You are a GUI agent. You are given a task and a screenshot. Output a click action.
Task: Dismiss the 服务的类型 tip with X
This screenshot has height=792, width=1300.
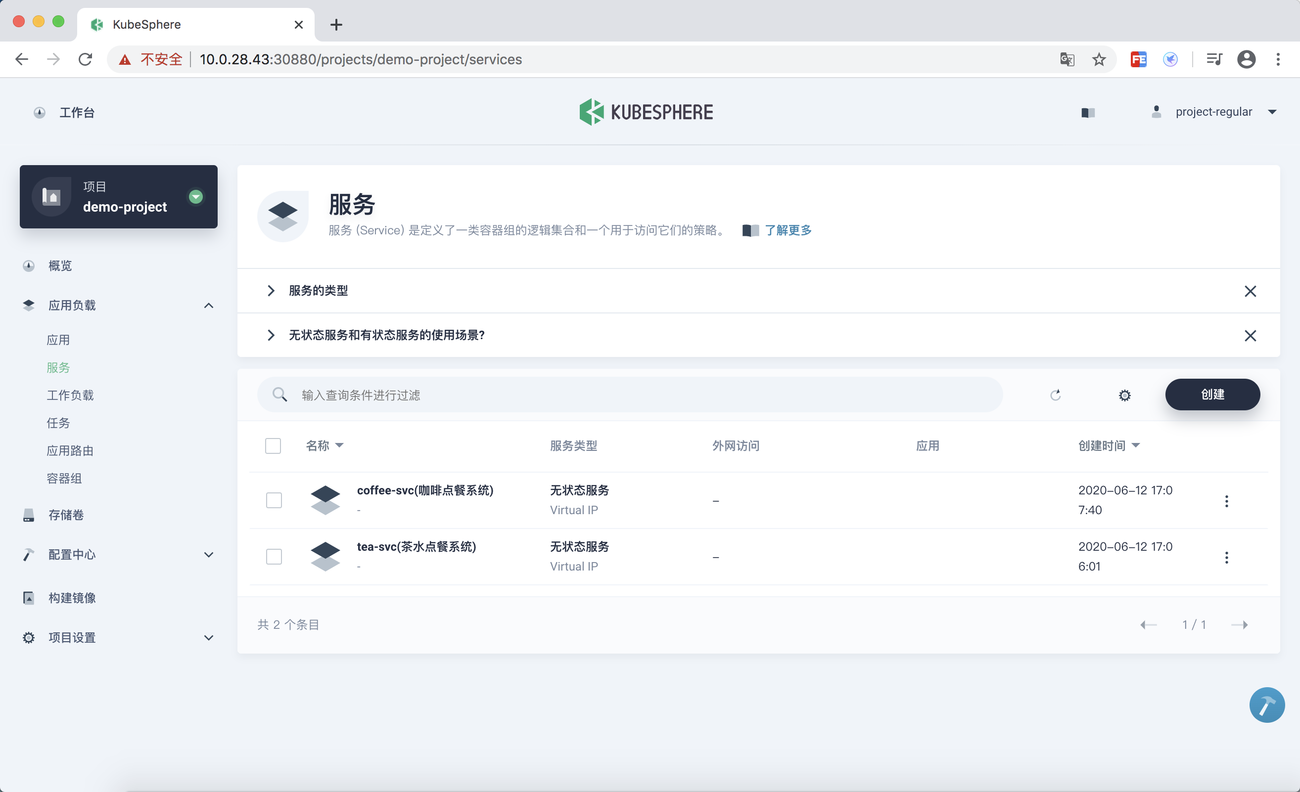(1250, 291)
